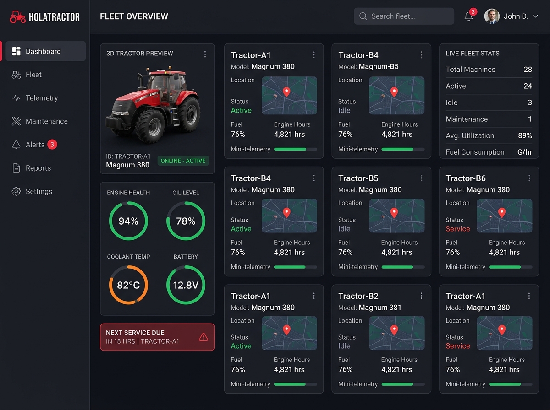Click the Magnum 381 model name
This screenshot has width=550, height=410.
[x=380, y=307]
